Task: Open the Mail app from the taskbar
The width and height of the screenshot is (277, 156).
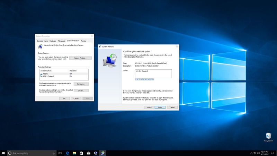Action: pyautogui.click(x=89, y=153)
